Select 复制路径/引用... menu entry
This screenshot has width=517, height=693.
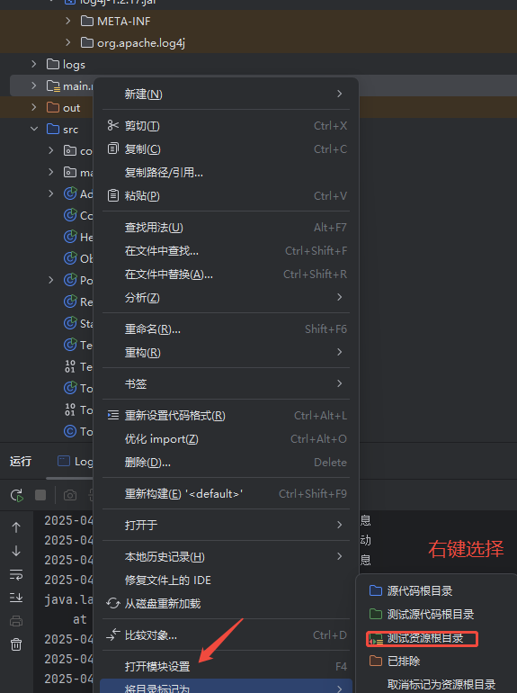226,173
